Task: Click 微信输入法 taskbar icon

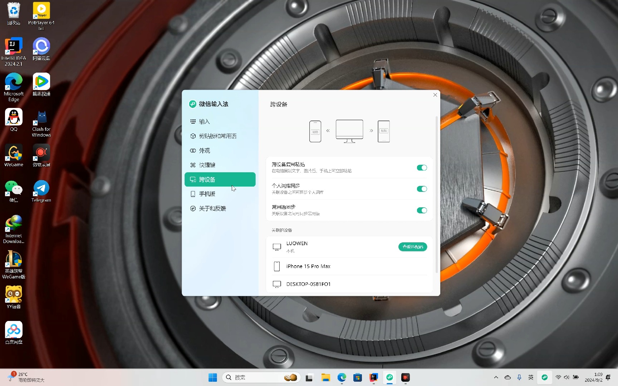Action: click(x=389, y=377)
